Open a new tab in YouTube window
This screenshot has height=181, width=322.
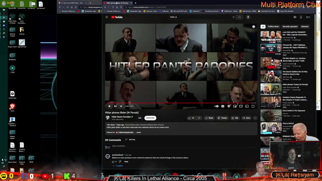pos(135,3)
